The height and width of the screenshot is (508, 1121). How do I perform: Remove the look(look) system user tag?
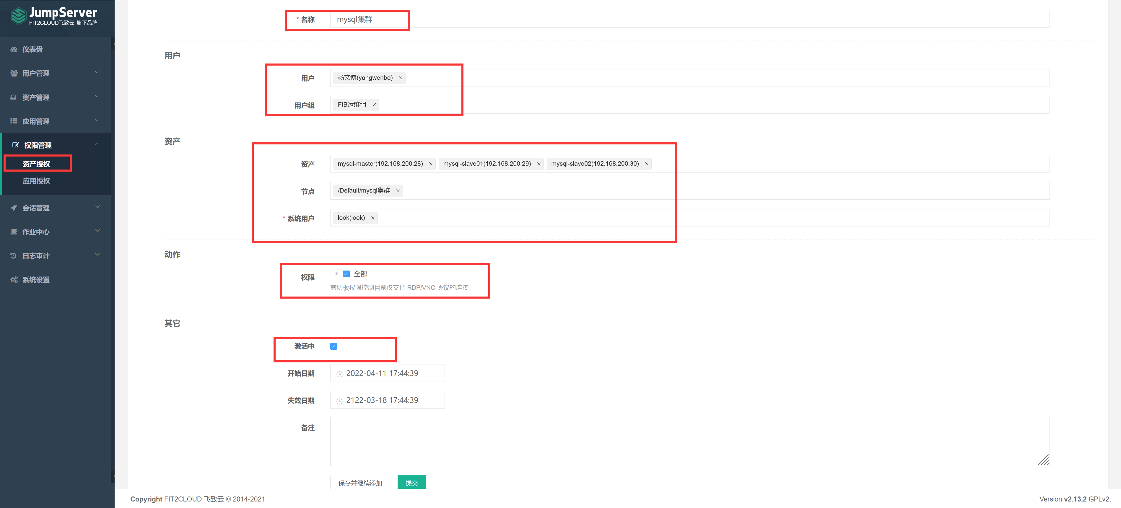pyautogui.click(x=372, y=218)
